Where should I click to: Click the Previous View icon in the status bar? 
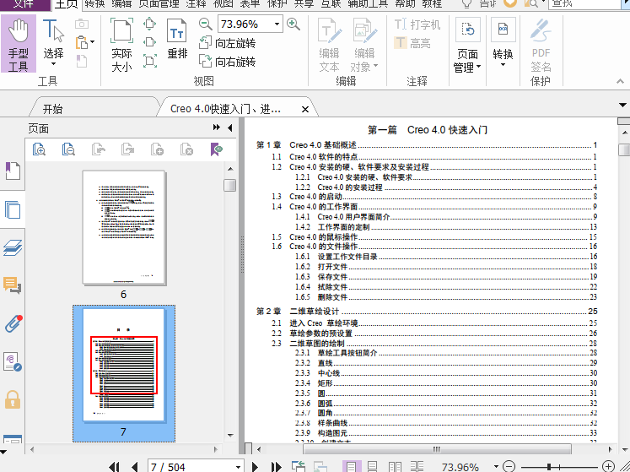click(x=299, y=467)
